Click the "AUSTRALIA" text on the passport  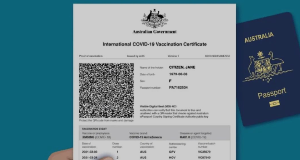point(259,37)
